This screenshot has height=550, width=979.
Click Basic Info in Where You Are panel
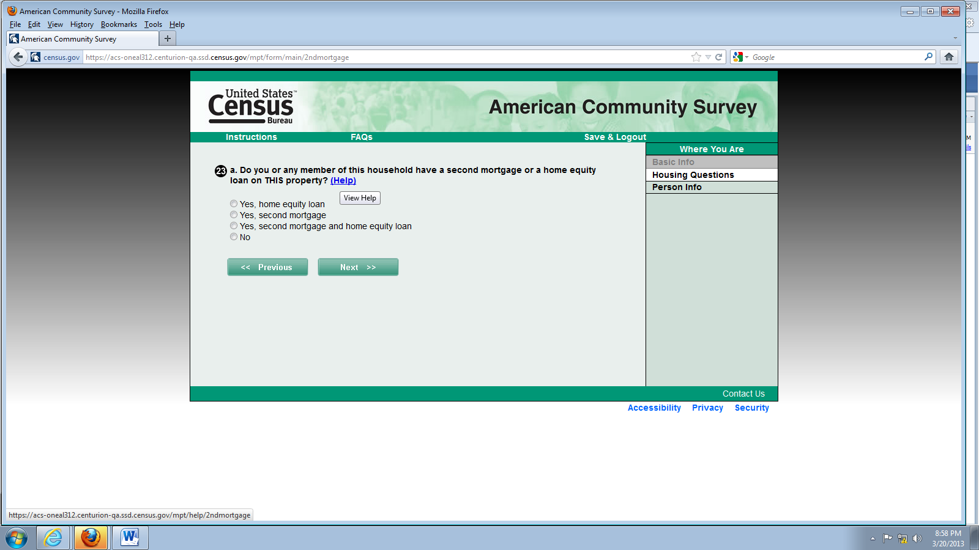(712, 162)
